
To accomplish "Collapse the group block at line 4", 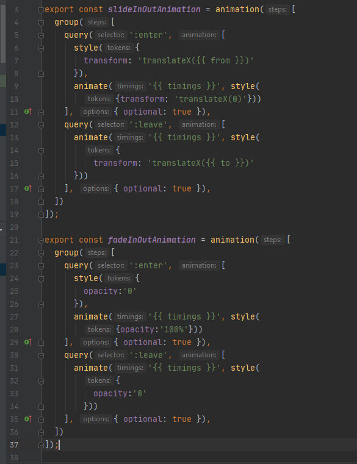I will pyautogui.click(x=41, y=23).
